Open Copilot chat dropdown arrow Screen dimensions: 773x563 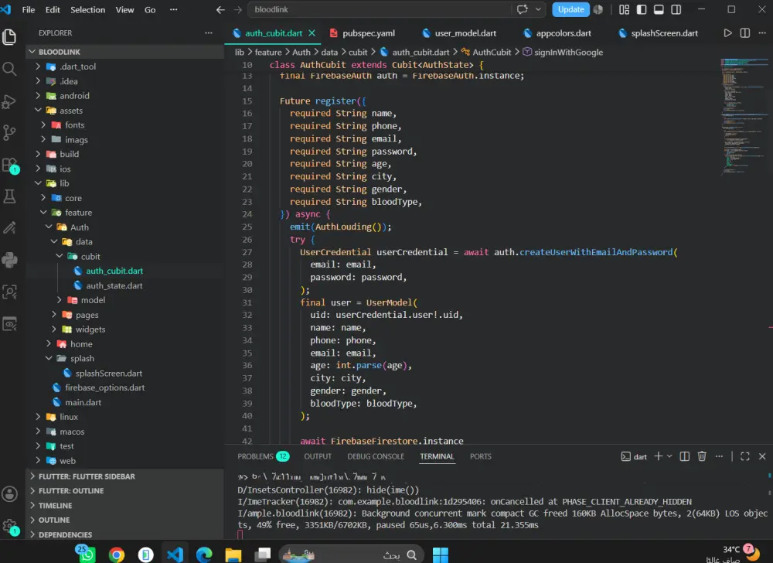point(538,9)
